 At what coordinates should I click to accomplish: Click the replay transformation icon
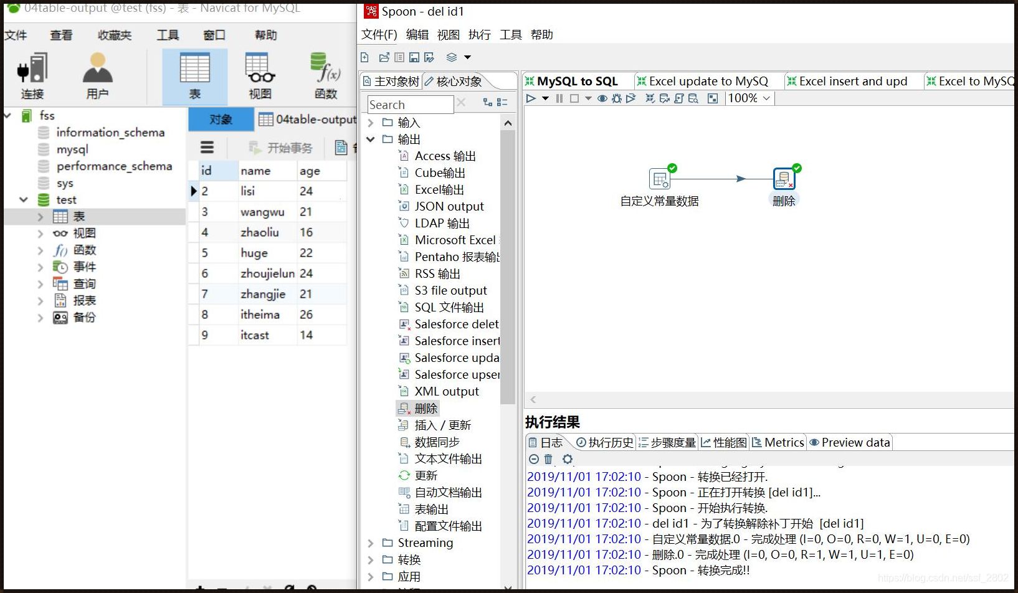(631, 98)
